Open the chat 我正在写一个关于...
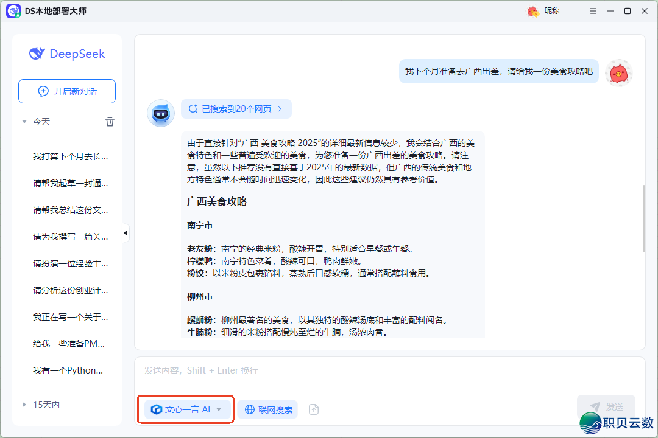This screenshot has width=658, height=438. pos(71,317)
